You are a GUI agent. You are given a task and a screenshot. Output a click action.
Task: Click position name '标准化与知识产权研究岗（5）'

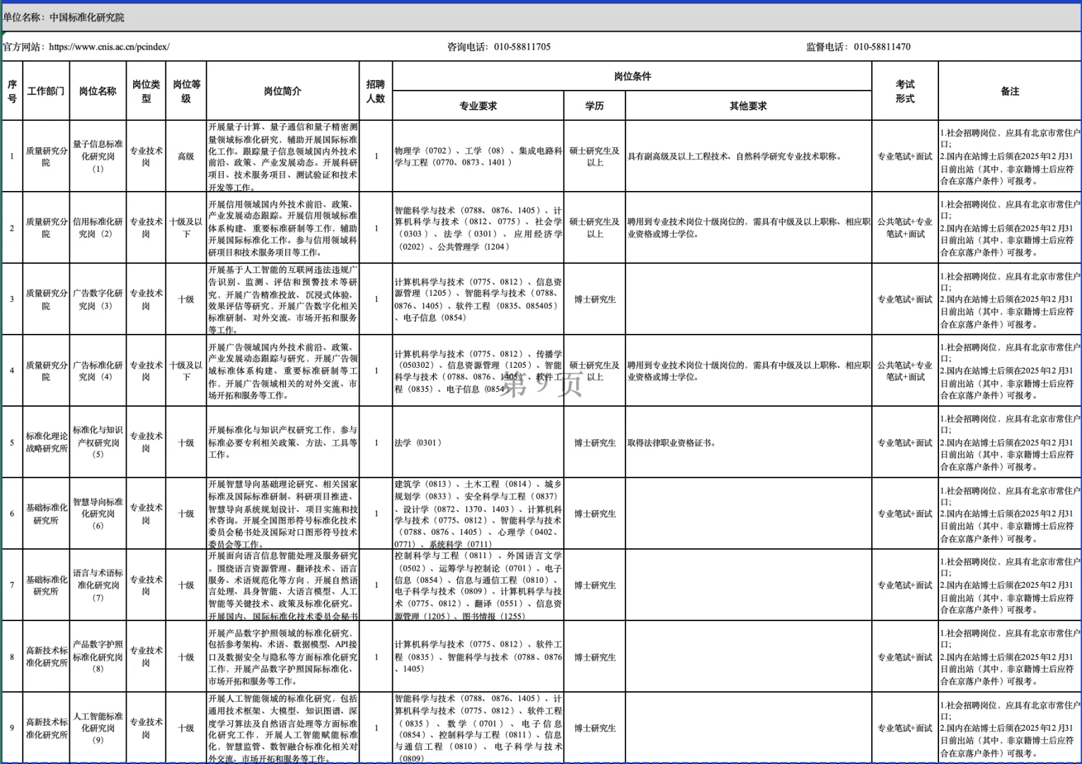coord(98,442)
